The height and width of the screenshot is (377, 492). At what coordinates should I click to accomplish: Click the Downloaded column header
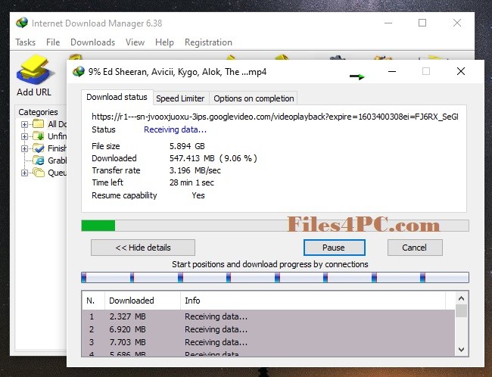pyautogui.click(x=143, y=301)
